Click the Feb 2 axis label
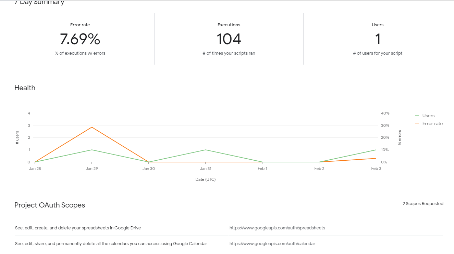 (319, 169)
